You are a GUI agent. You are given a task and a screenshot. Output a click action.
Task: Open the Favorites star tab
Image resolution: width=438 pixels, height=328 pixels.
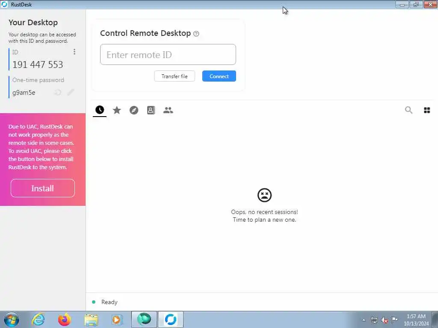coord(117,110)
